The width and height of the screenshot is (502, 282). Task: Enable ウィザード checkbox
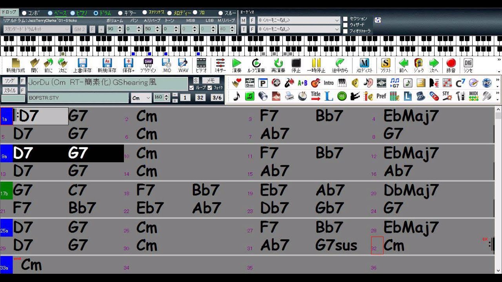point(346,25)
